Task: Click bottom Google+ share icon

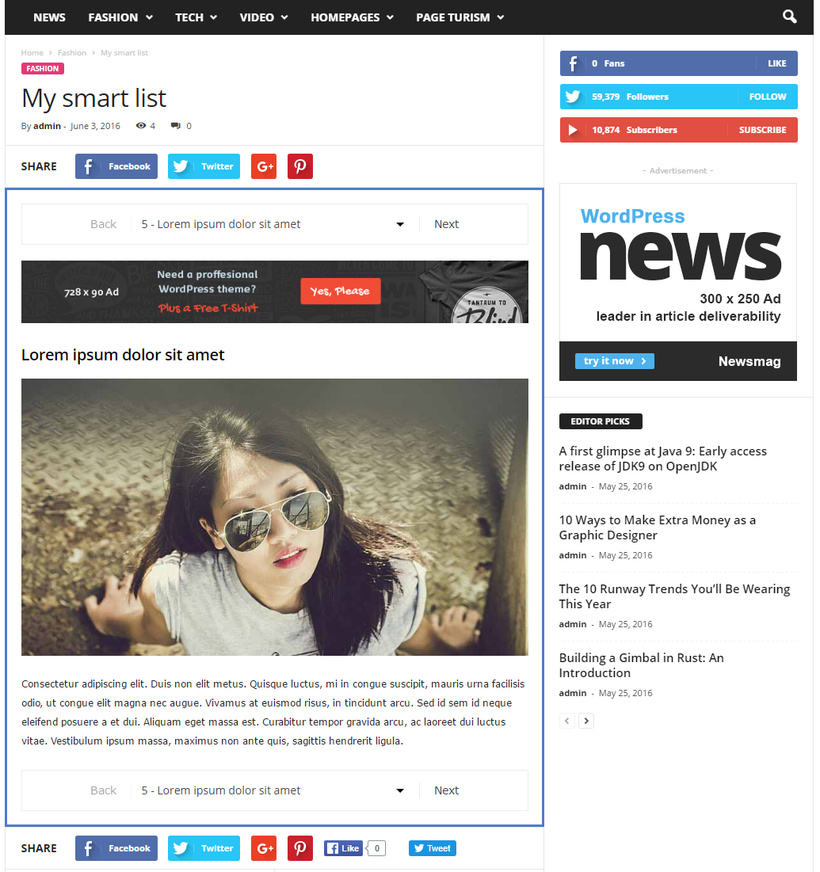Action: 264,848
